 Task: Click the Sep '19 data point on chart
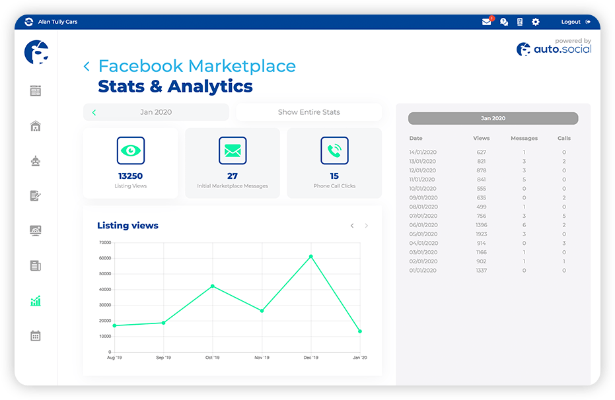164,323
